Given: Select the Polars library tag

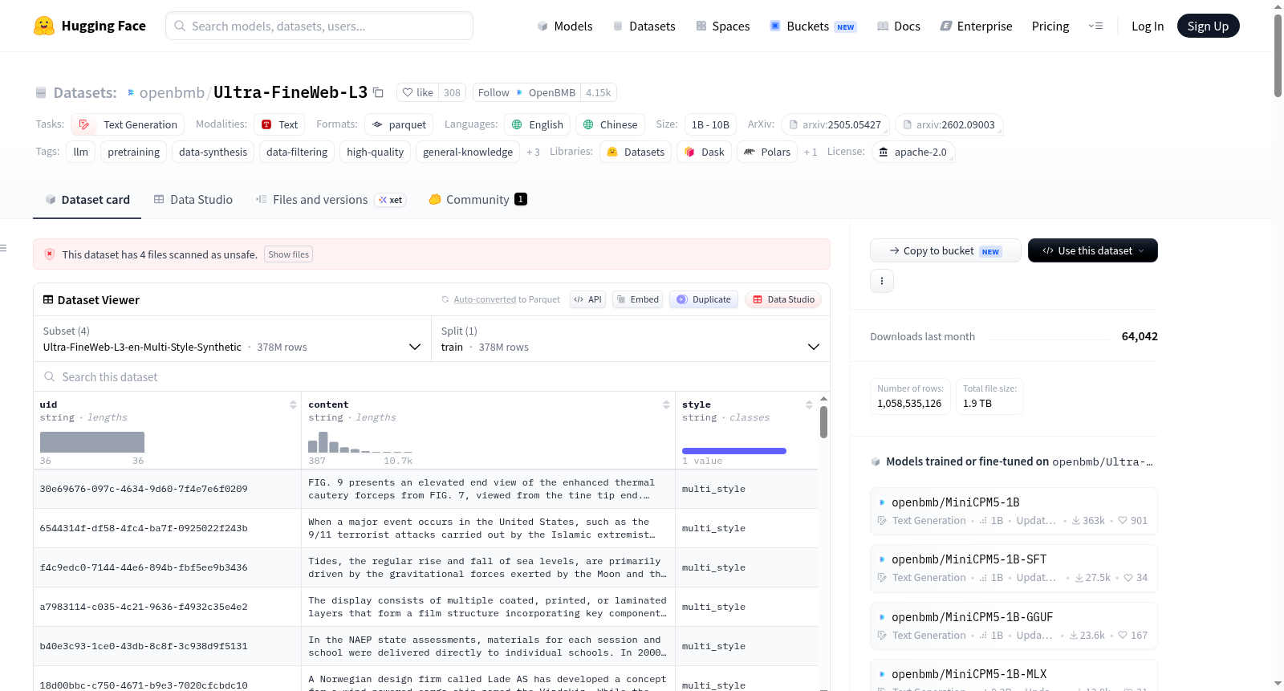Looking at the screenshot, I should (x=767, y=152).
